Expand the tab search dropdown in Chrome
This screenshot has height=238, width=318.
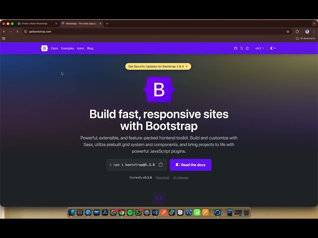314,24
